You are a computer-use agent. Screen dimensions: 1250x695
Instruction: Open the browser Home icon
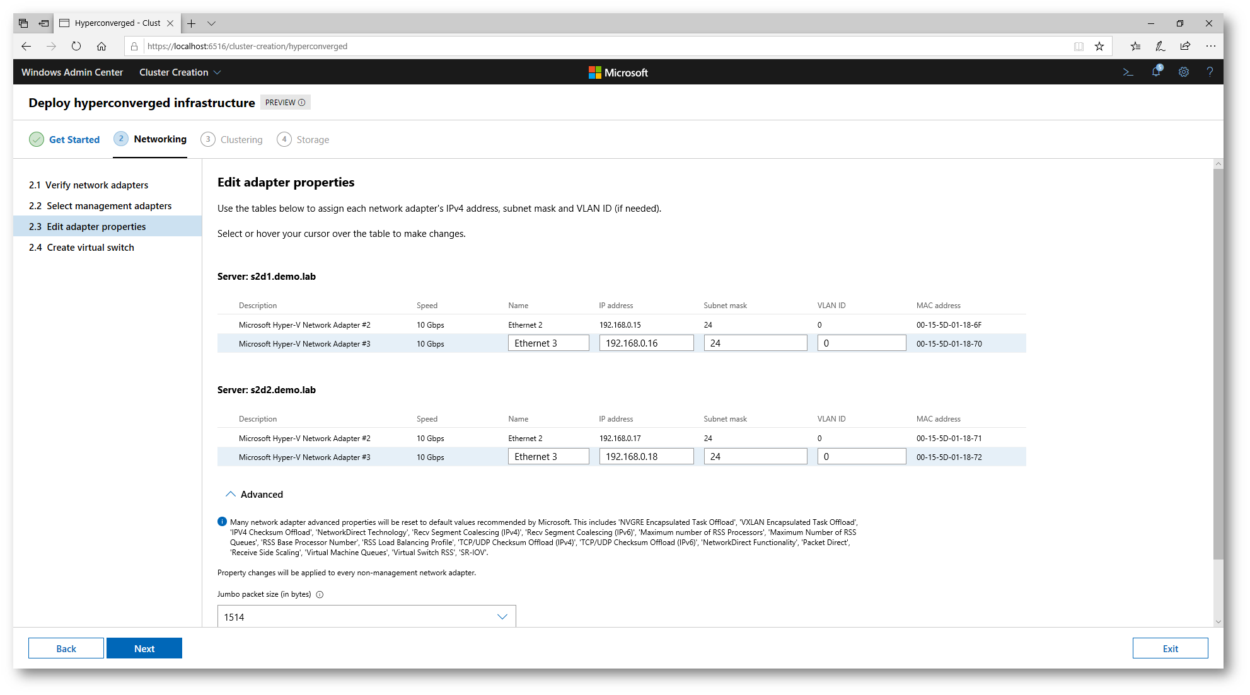[101, 46]
